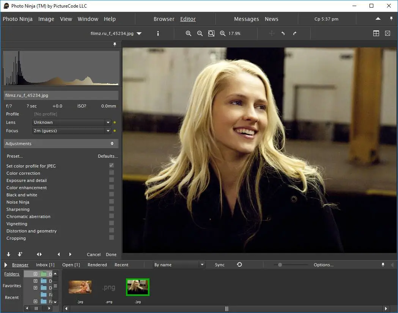Click the zoom out magnifier icon
398x313 pixels.
pos(200,33)
